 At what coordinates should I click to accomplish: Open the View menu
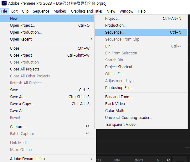[111, 11]
